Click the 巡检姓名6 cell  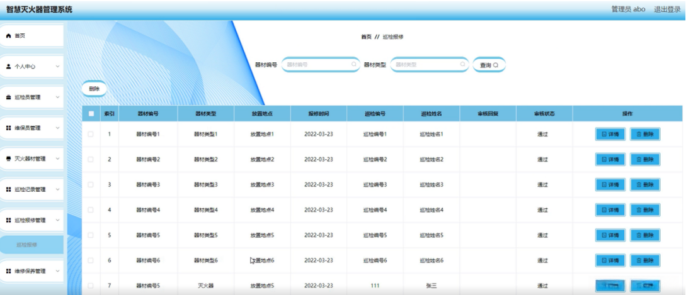432,260
